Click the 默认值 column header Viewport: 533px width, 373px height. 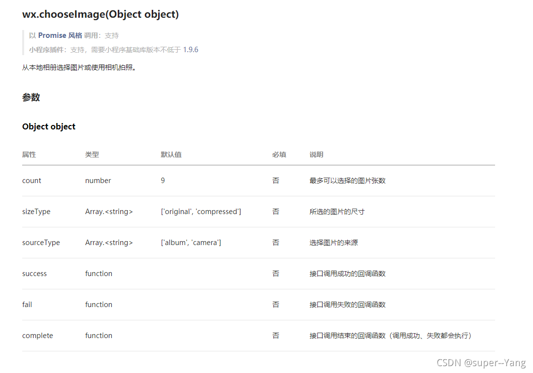click(171, 155)
